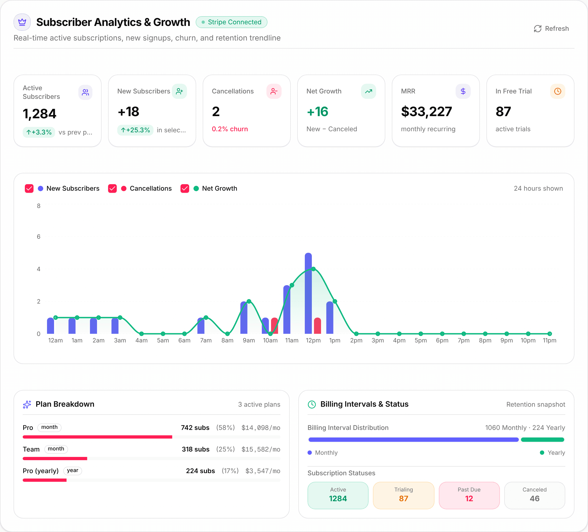The width and height of the screenshot is (588, 532).
Task: Click the Pro plan progress bar
Action: tap(151, 437)
